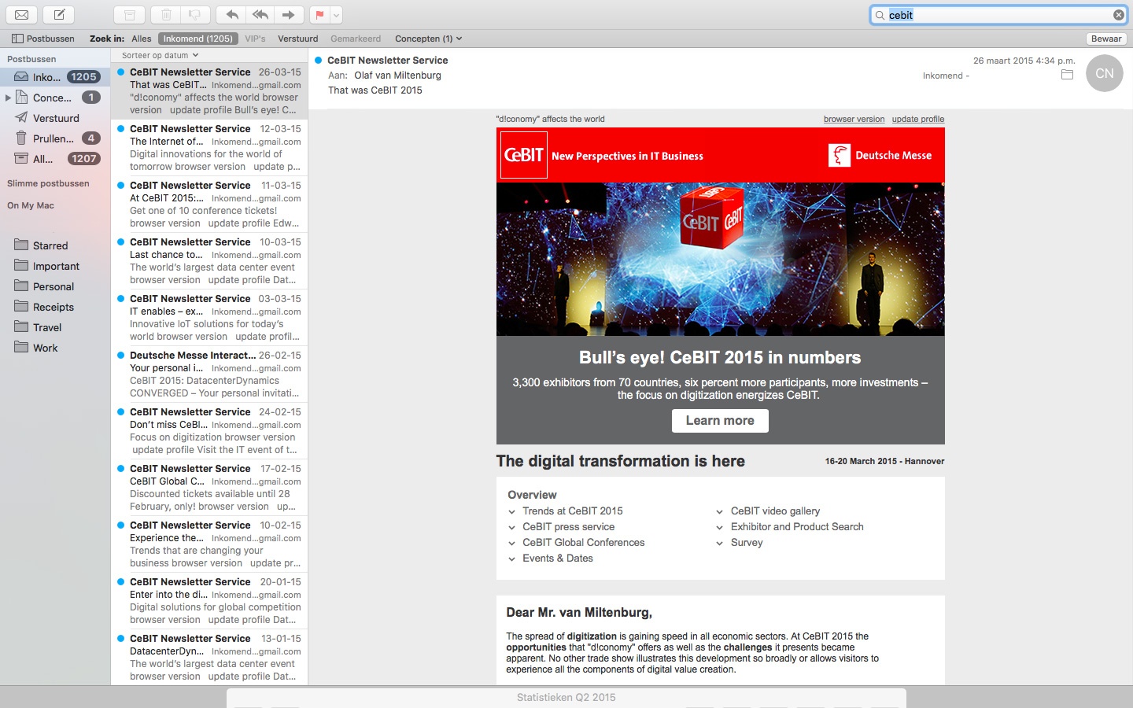Open the All... mailbox showing 1207
Screen dimensions: 1133x708
(55, 159)
